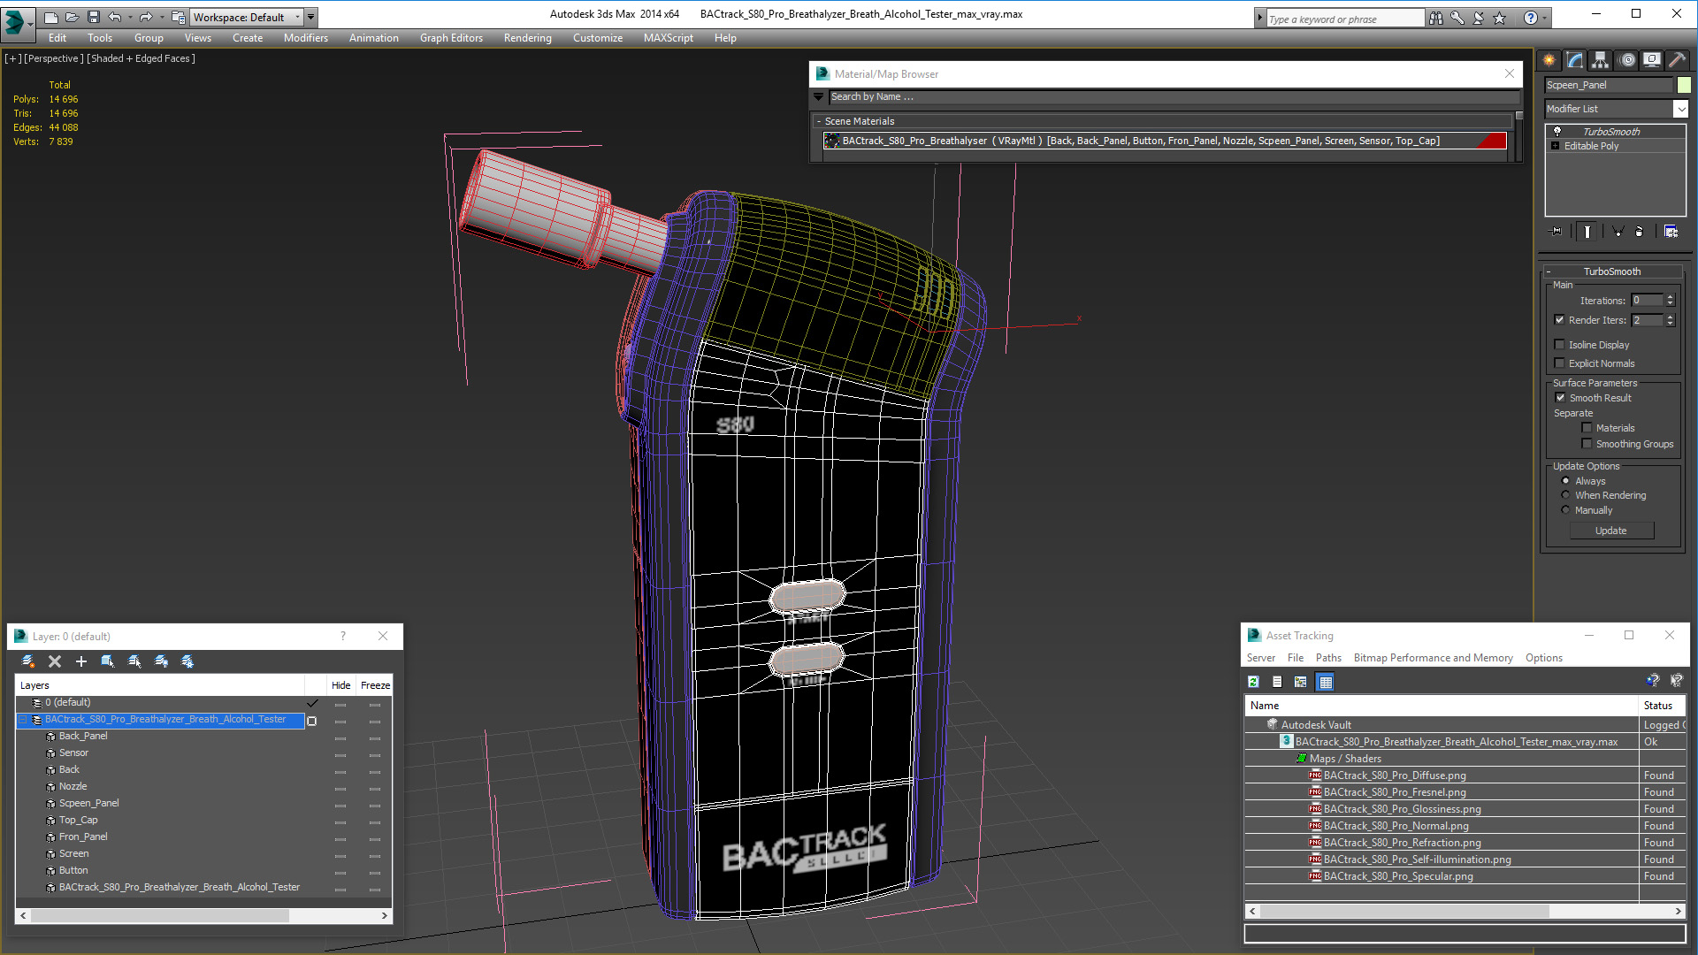Click the Save File floppy icon
Viewport: 1698px width, 955px height.
coord(93,17)
